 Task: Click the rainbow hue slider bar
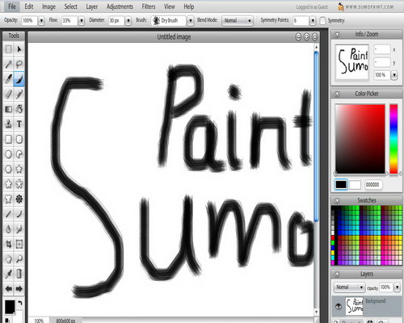pos(393,139)
